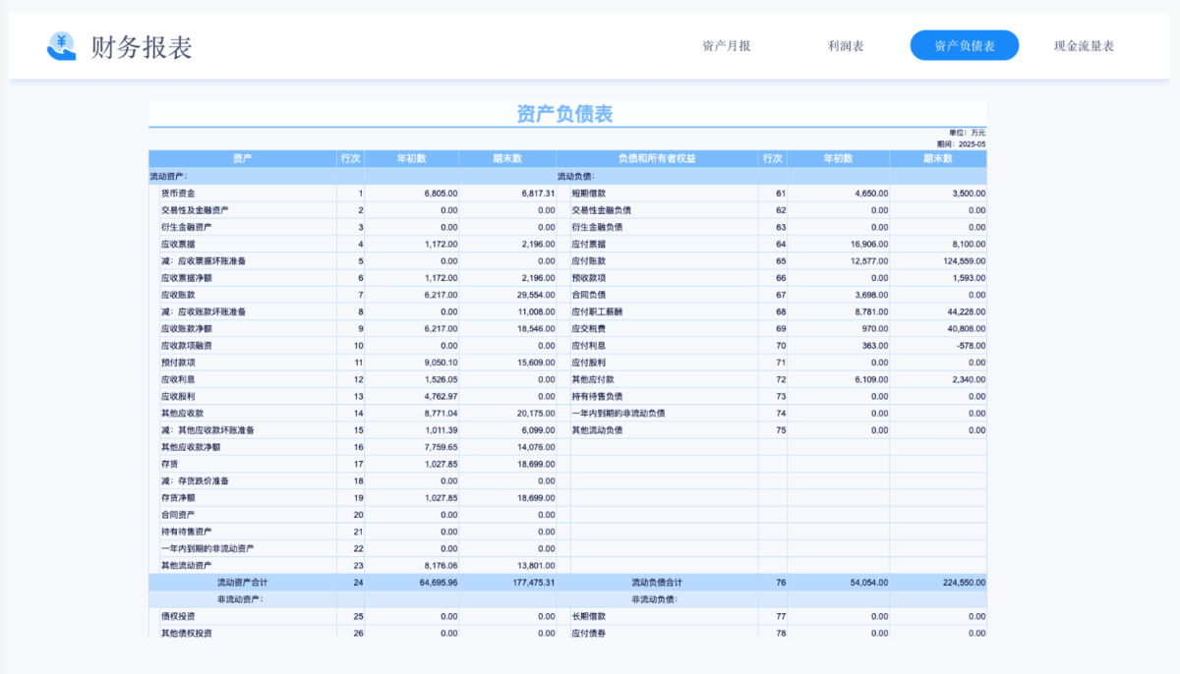1180x674 pixels.
Task: Switch to the 现金流量表 tab
Action: click(1085, 45)
